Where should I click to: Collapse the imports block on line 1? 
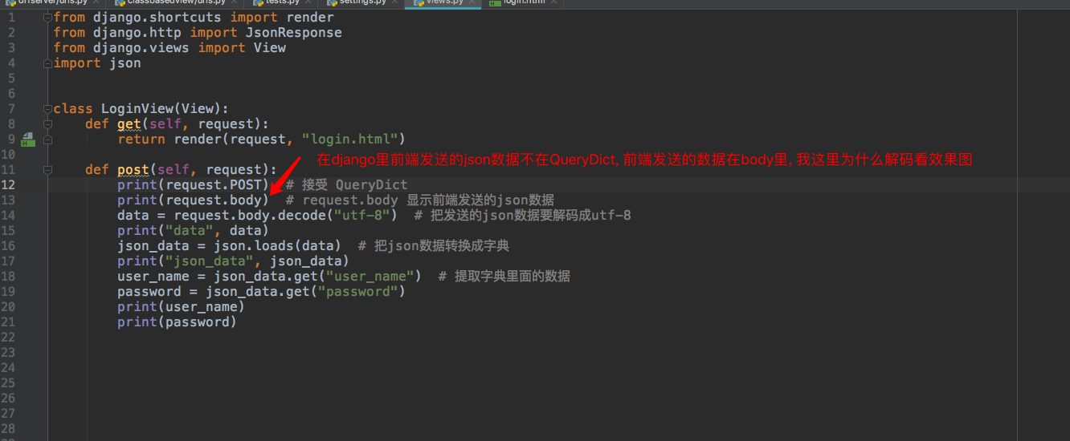(48, 17)
